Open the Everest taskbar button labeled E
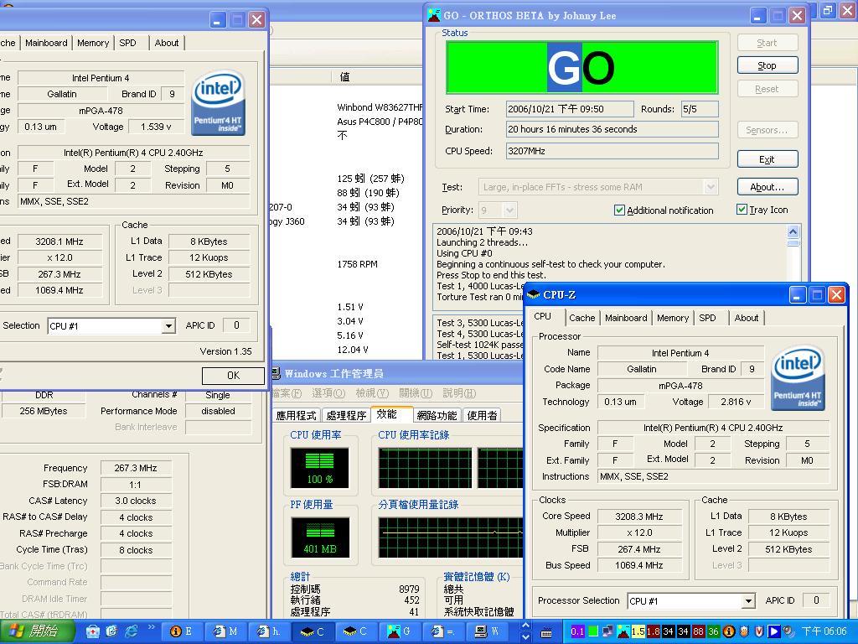 (x=182, y=631)
